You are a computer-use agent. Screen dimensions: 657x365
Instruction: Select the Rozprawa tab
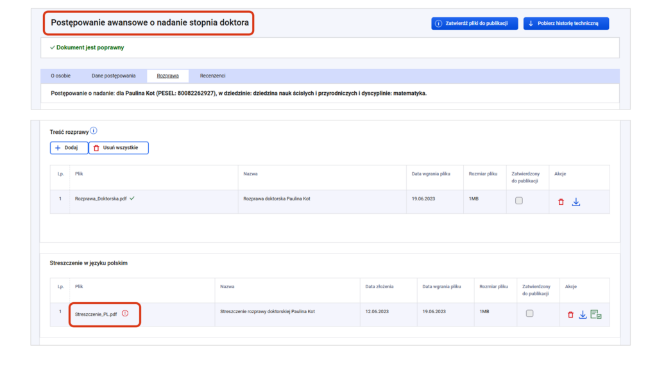[x=167, y=76]
